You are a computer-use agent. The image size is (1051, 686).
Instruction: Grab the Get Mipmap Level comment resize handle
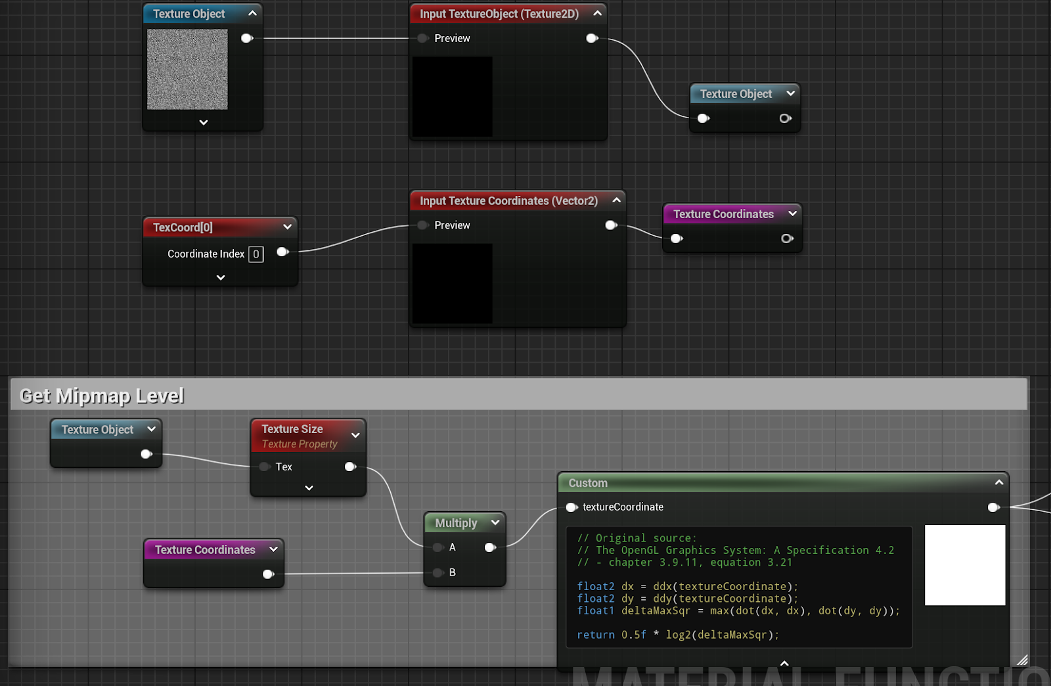tap(1022, 660)
